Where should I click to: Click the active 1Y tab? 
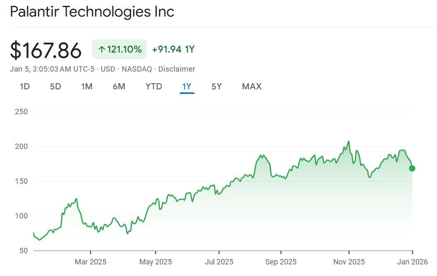click(x=187, y=86)
